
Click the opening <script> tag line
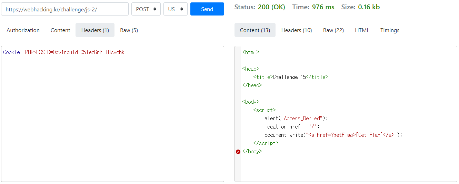pos(265,110)
